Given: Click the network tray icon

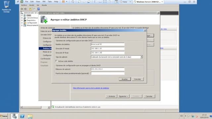Looking at the screenshot, I should point(193,116).
